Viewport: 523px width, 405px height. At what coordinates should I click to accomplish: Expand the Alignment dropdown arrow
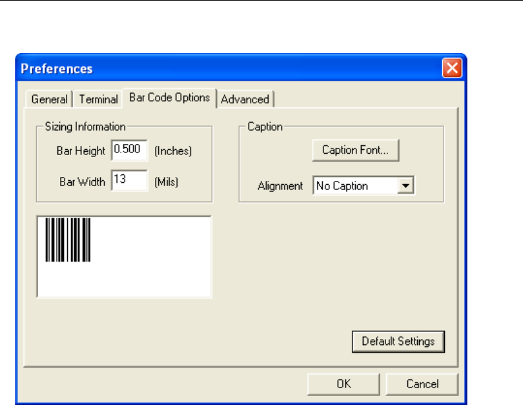[405, 186]
